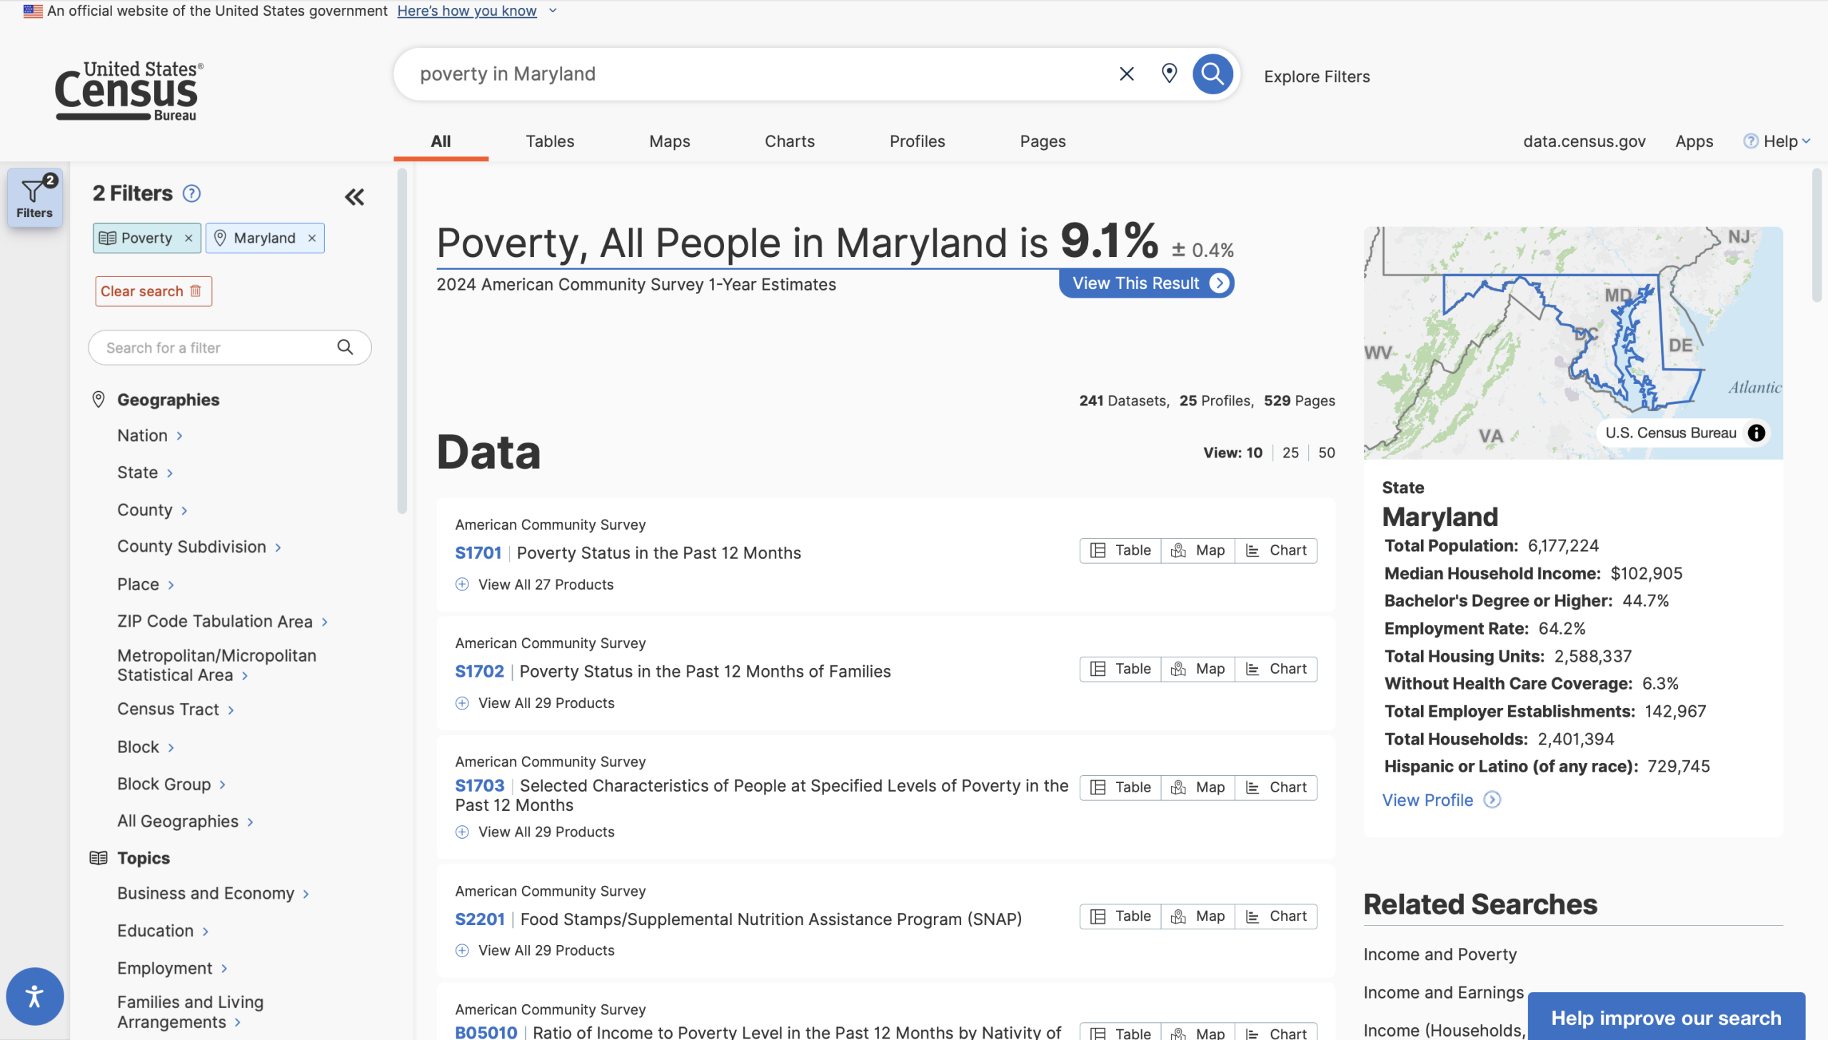Viewport: 1828px width, 1040px height.
Task: Collapse the filters panel with double-chevron icon
Action: pos(354,196)
